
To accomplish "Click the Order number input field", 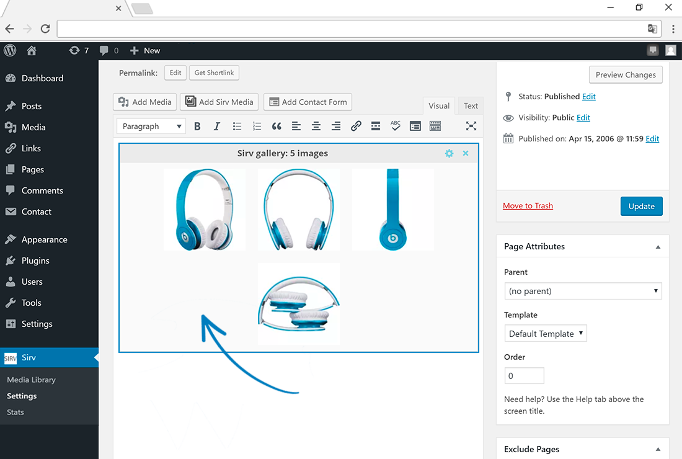I will [524, 376].
